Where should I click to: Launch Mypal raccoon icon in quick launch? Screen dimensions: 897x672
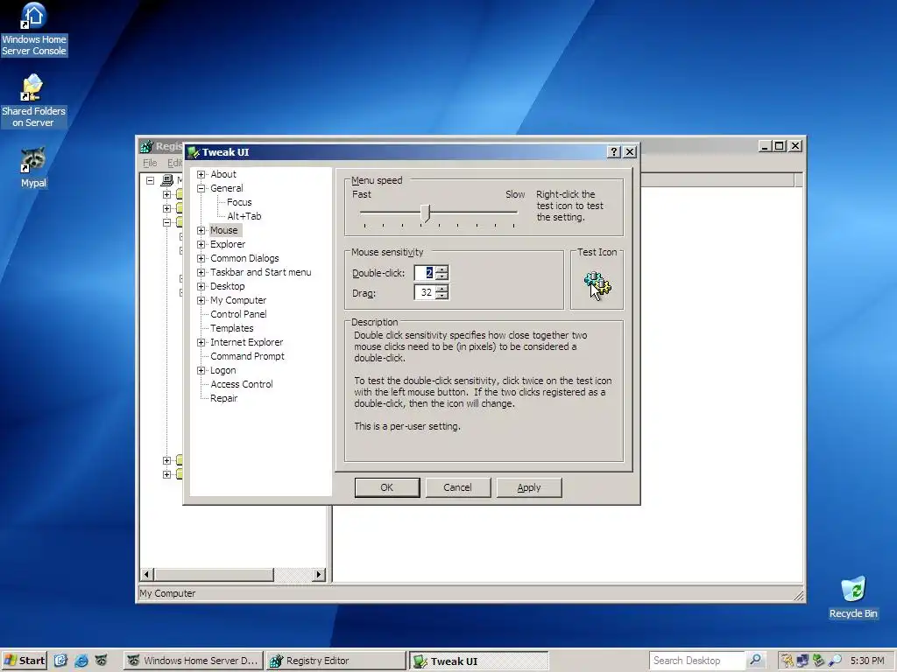(x=102, y=661)
